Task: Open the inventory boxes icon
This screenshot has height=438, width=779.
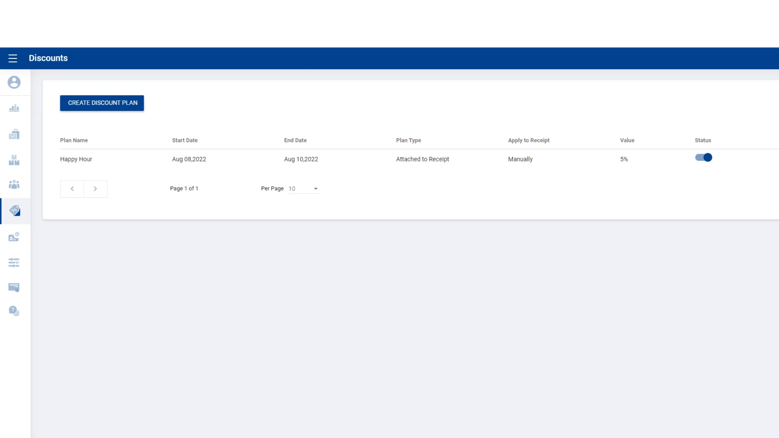Action: [x=14, y=160]
